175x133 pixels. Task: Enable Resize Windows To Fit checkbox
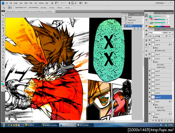click(x=15, y=8)
